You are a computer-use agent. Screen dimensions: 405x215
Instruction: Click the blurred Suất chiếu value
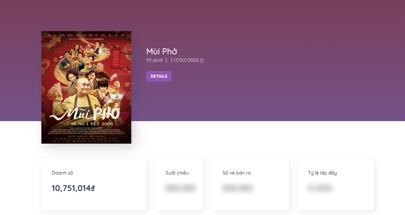(x=180, y=188)
